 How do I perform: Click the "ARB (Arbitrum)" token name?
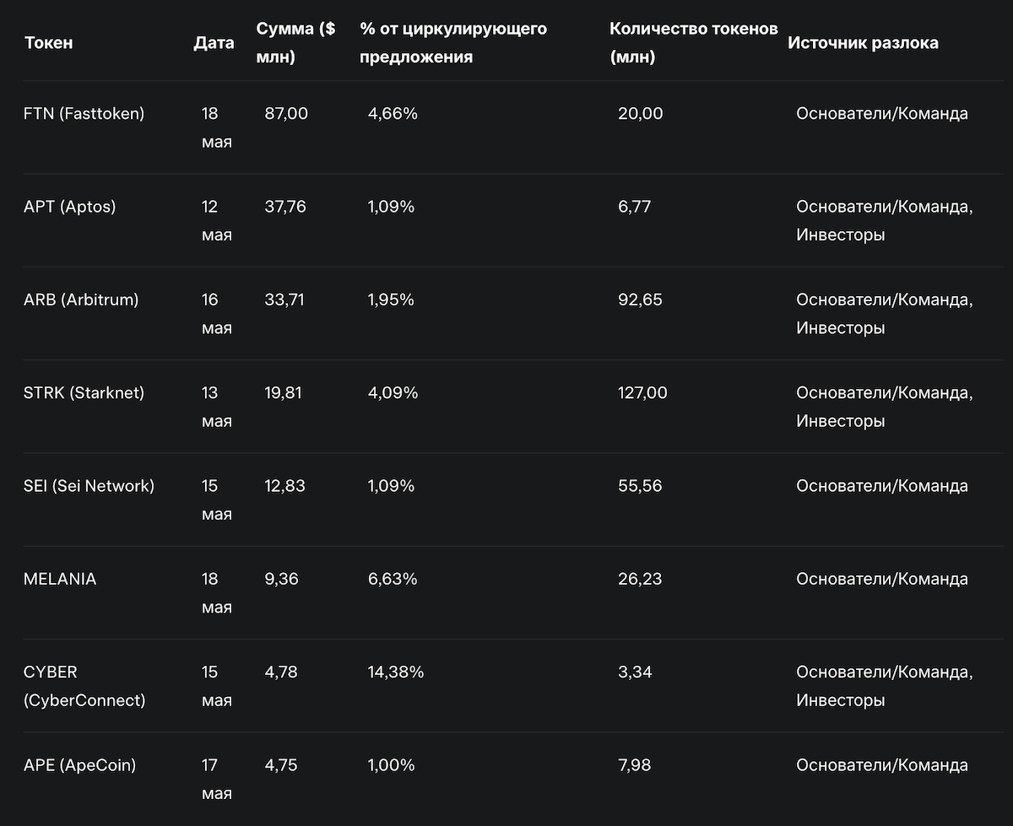tap(81, 300)
